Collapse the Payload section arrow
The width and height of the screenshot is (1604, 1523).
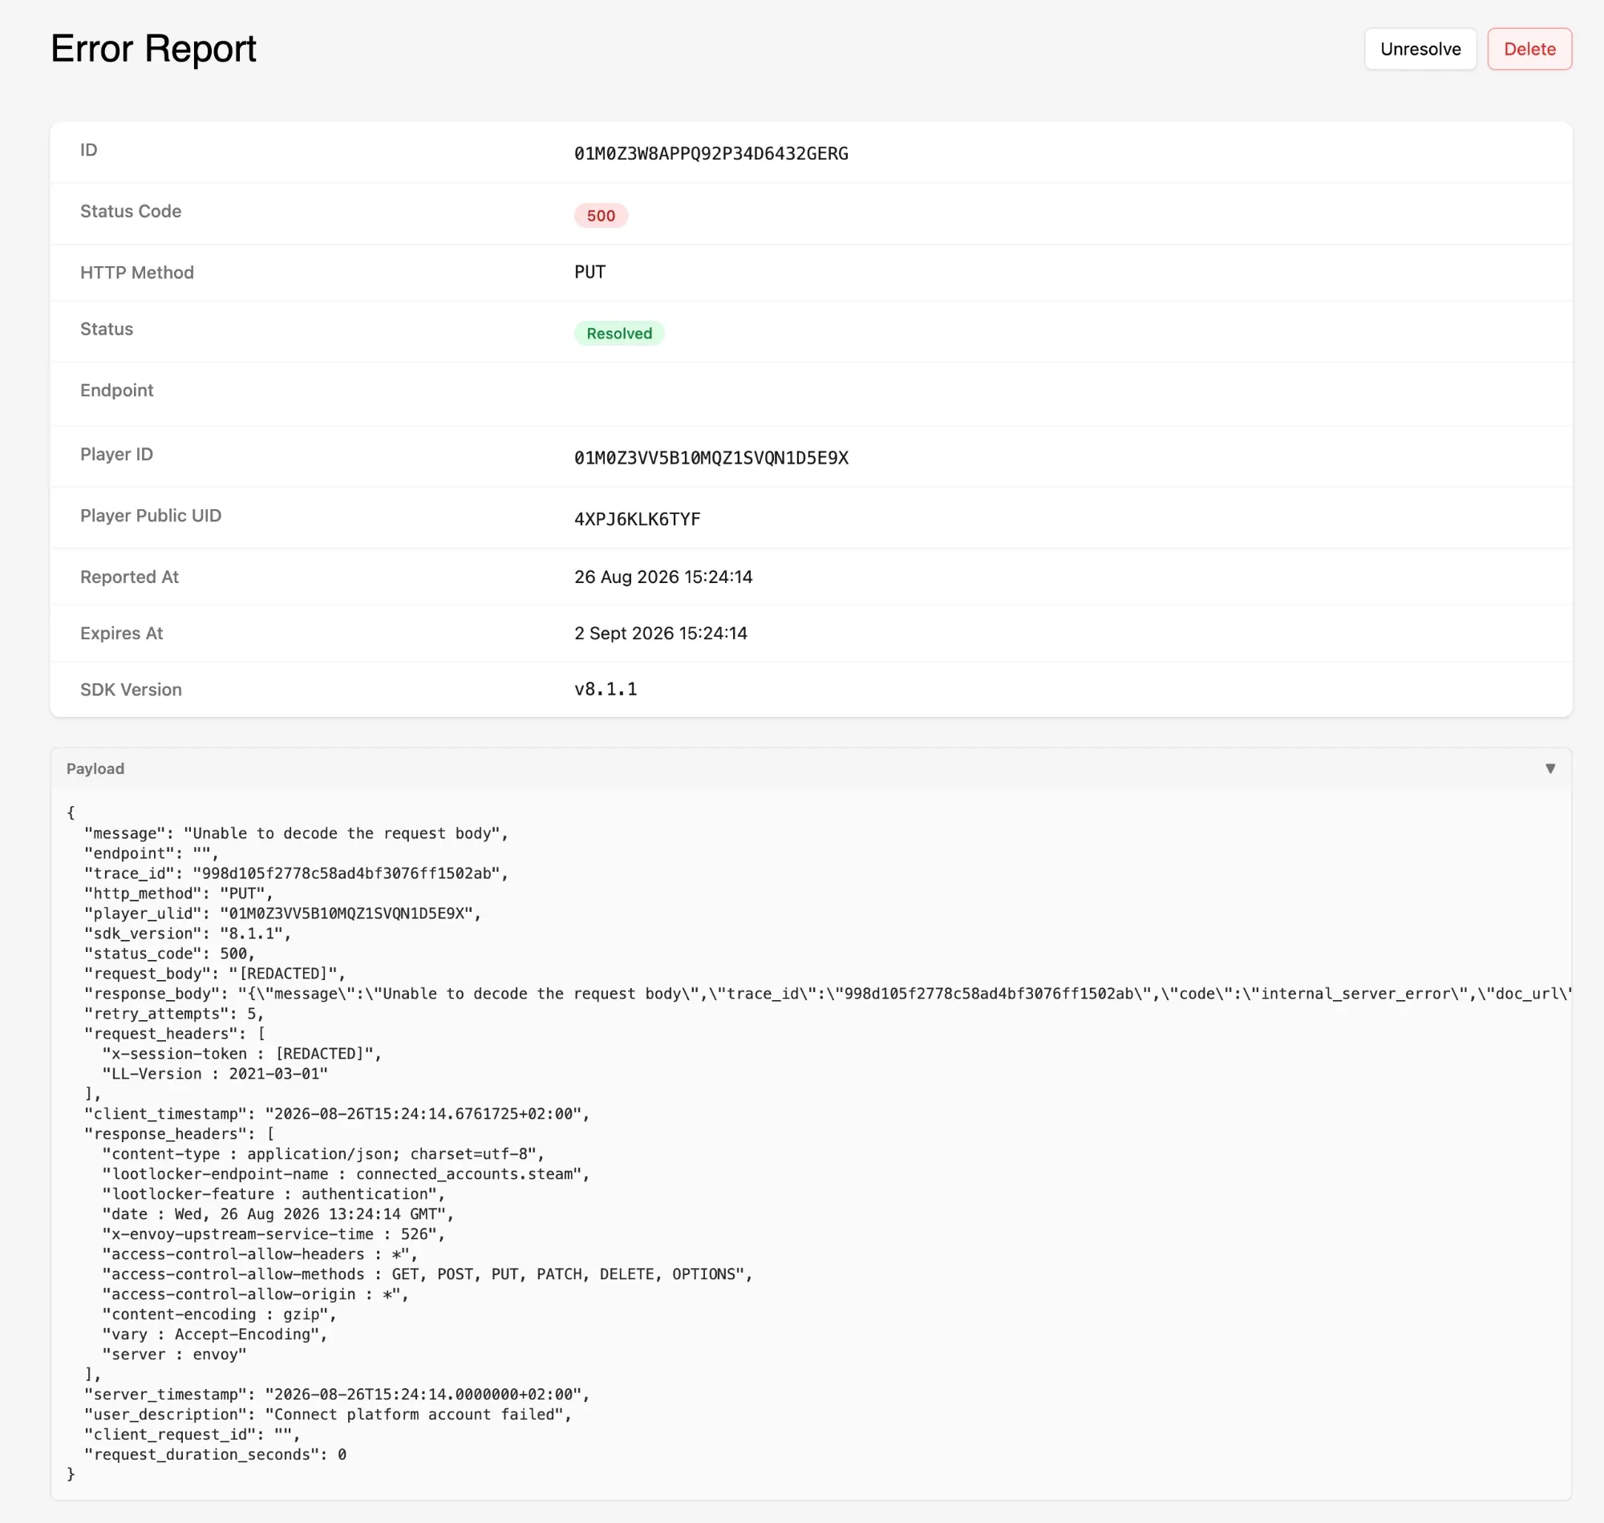click(1549, 768)
